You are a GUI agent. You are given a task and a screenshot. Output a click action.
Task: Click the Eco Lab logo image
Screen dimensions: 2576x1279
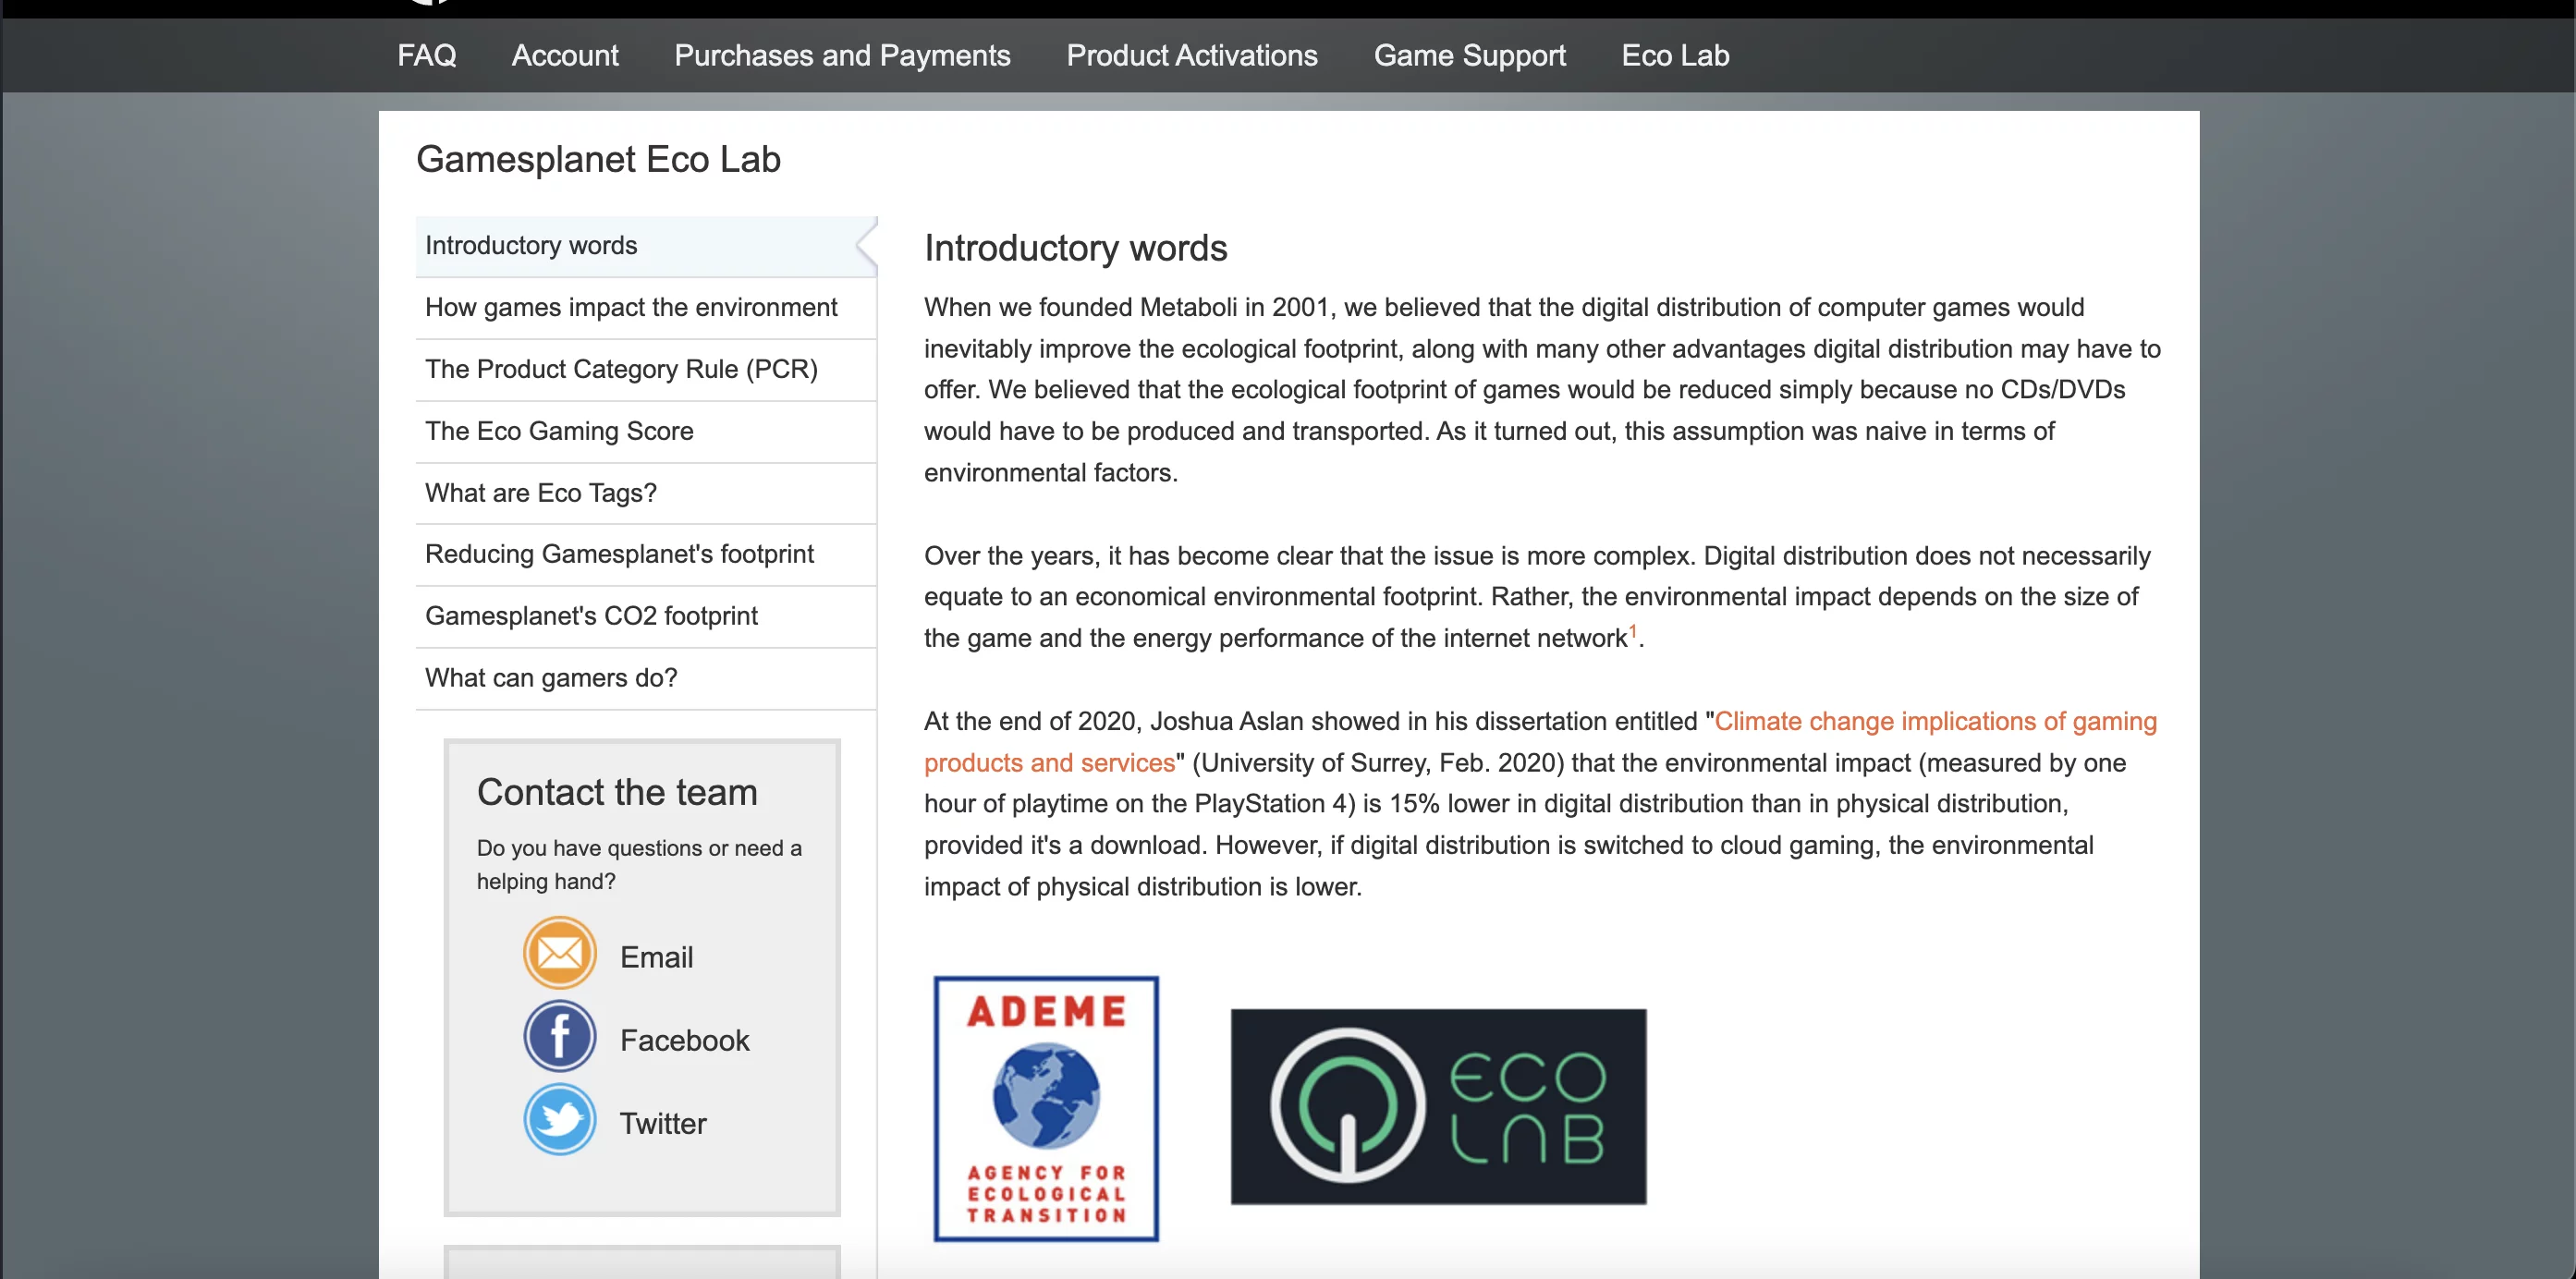tap(1437, 1106)
